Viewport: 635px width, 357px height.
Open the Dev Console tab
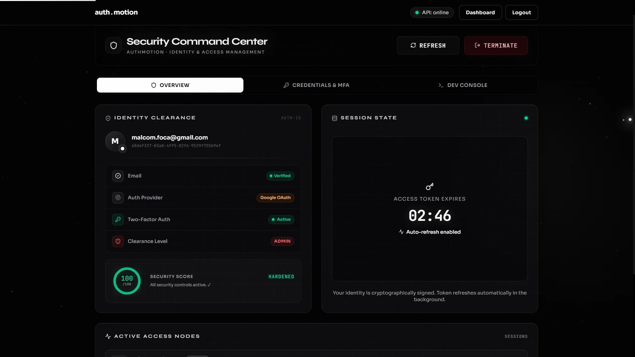pyautogui.click(x=463, y=85)
